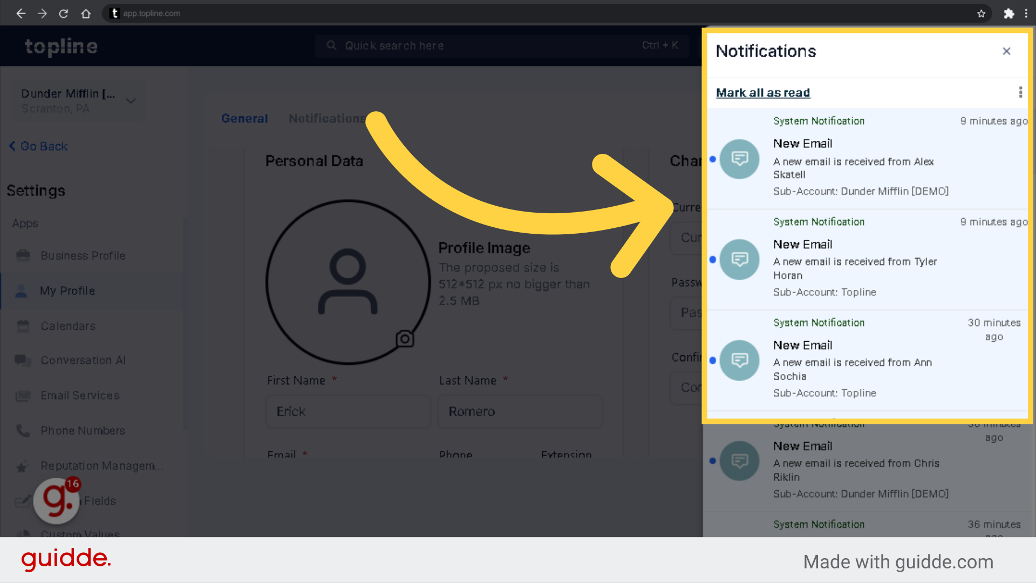
Task: Open My Profile settings
Action: [x=67, y=291]
